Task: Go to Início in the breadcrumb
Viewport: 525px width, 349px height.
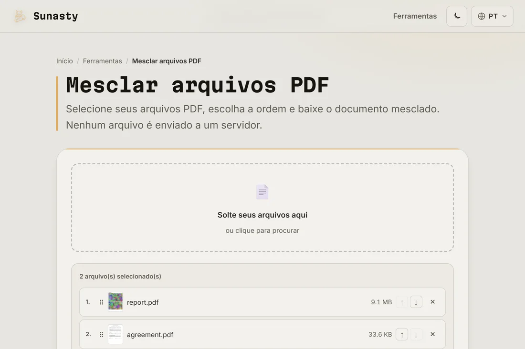Action: point(64,61)
